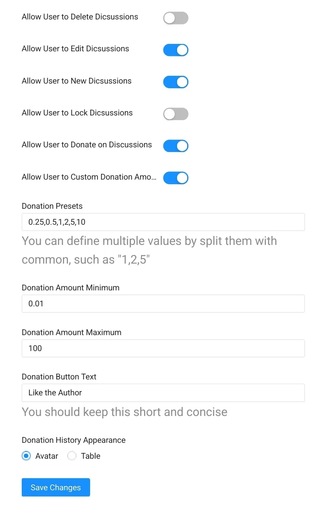327x512 pixels.
Task: Select the Avatar radio button
Action: coord(26,456)
